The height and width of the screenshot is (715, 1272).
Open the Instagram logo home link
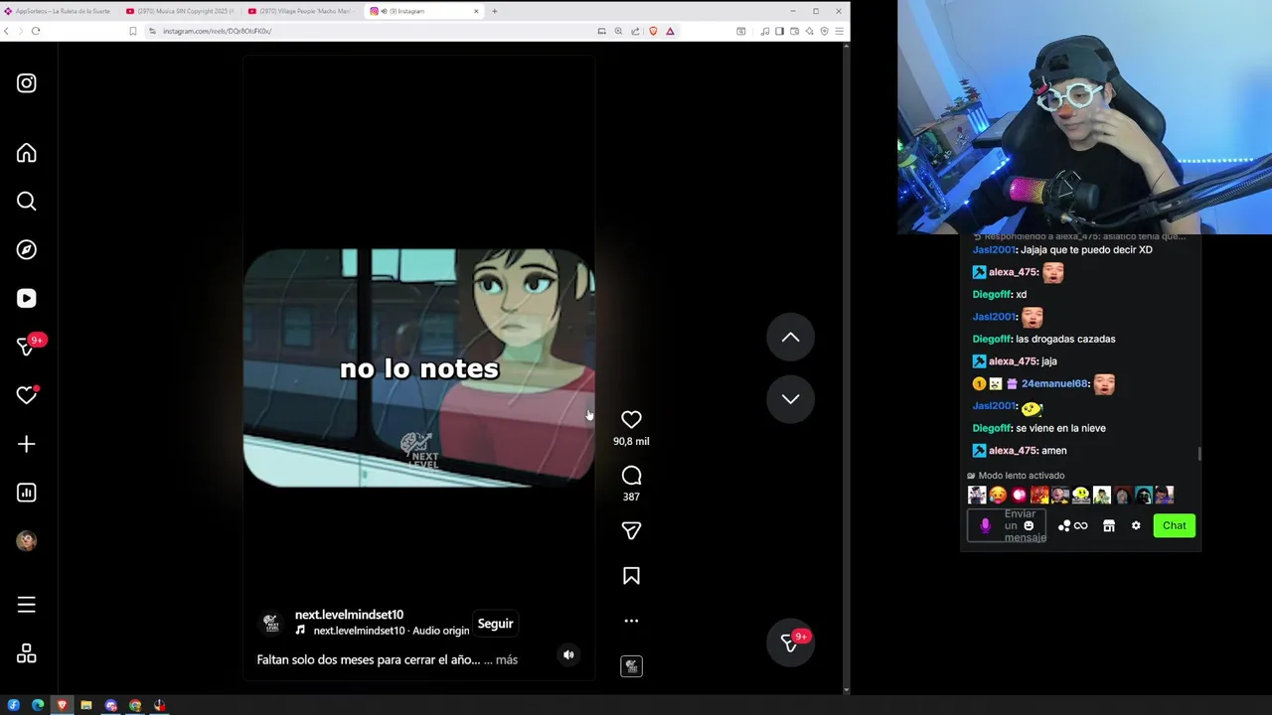click(x=27, y=83)
